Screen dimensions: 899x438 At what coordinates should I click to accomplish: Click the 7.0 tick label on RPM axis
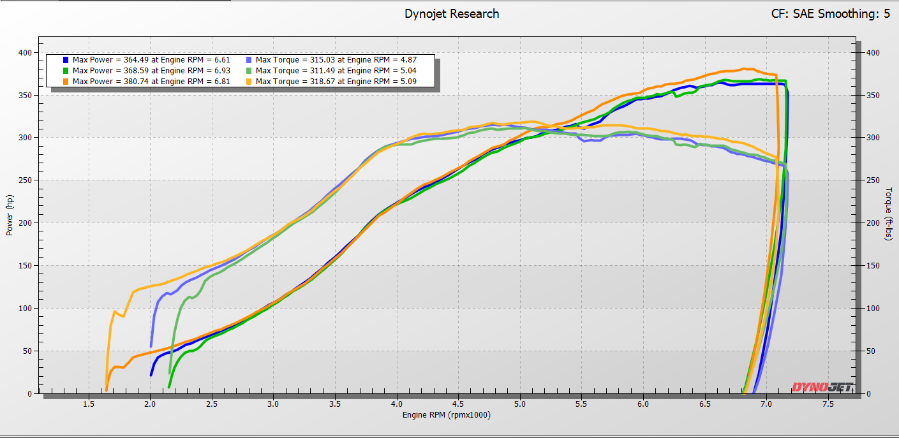[766, 404]
